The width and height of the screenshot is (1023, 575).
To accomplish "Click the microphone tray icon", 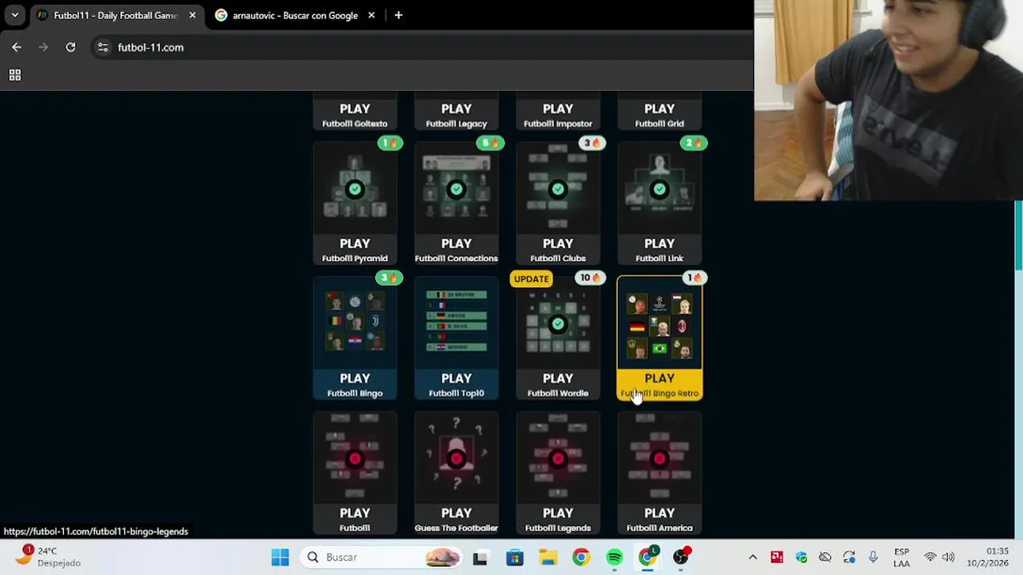I will pyautogui.click(x=873, y=557).
